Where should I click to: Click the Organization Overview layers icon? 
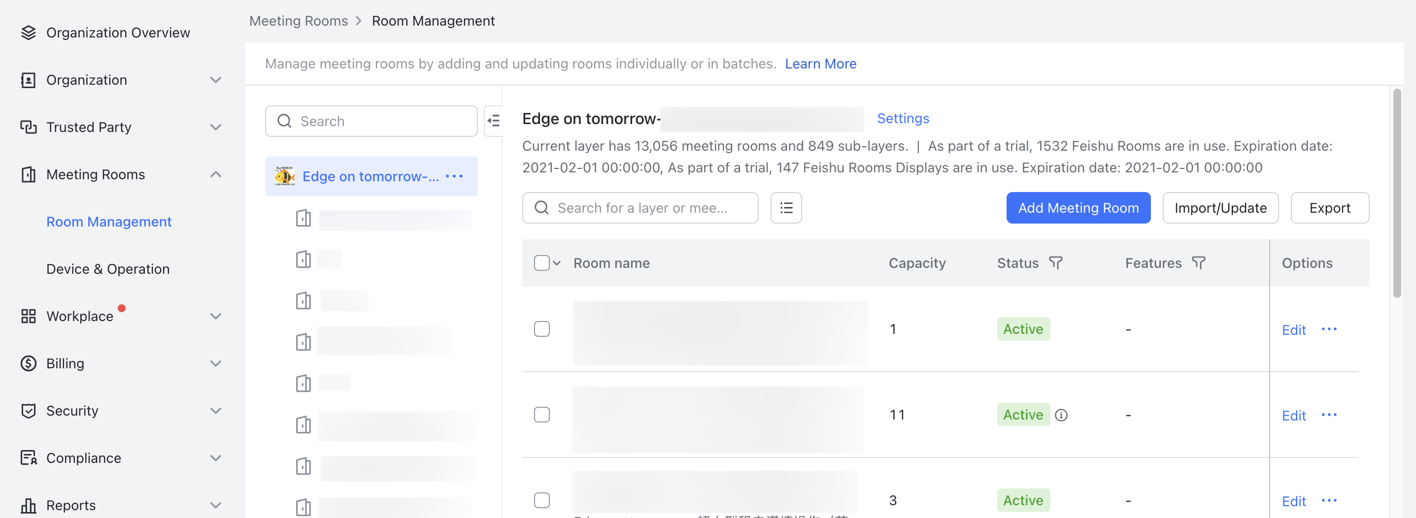[x=28, y=33]
